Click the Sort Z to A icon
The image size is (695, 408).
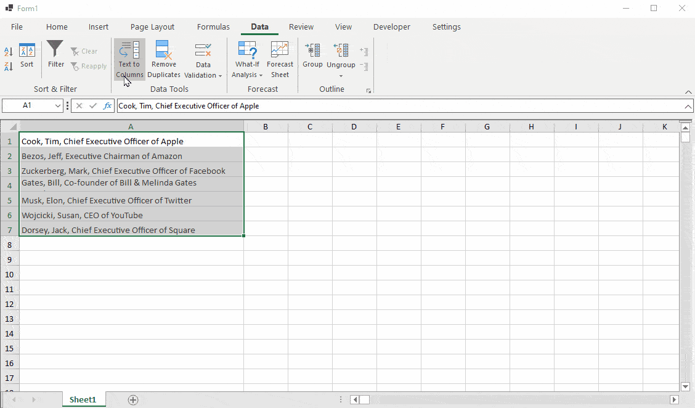click(9, 66)
